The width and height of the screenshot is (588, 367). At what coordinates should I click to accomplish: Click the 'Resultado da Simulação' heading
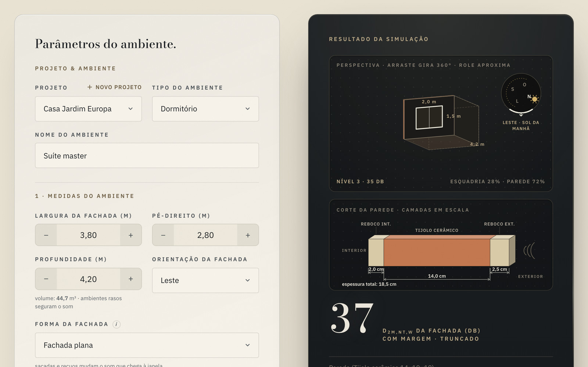379,39
